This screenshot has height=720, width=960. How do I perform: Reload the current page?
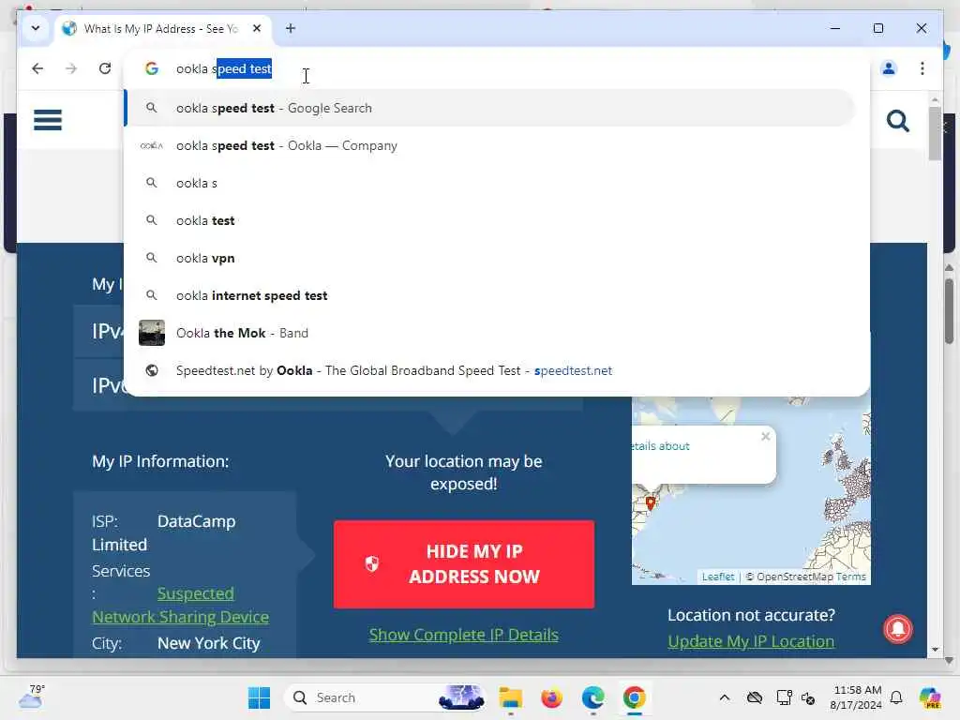(x=105, y=68)
